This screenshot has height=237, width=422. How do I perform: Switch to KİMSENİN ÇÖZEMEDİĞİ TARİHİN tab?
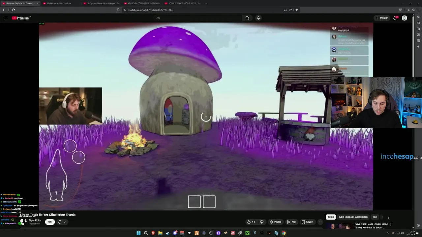[142, 3]
